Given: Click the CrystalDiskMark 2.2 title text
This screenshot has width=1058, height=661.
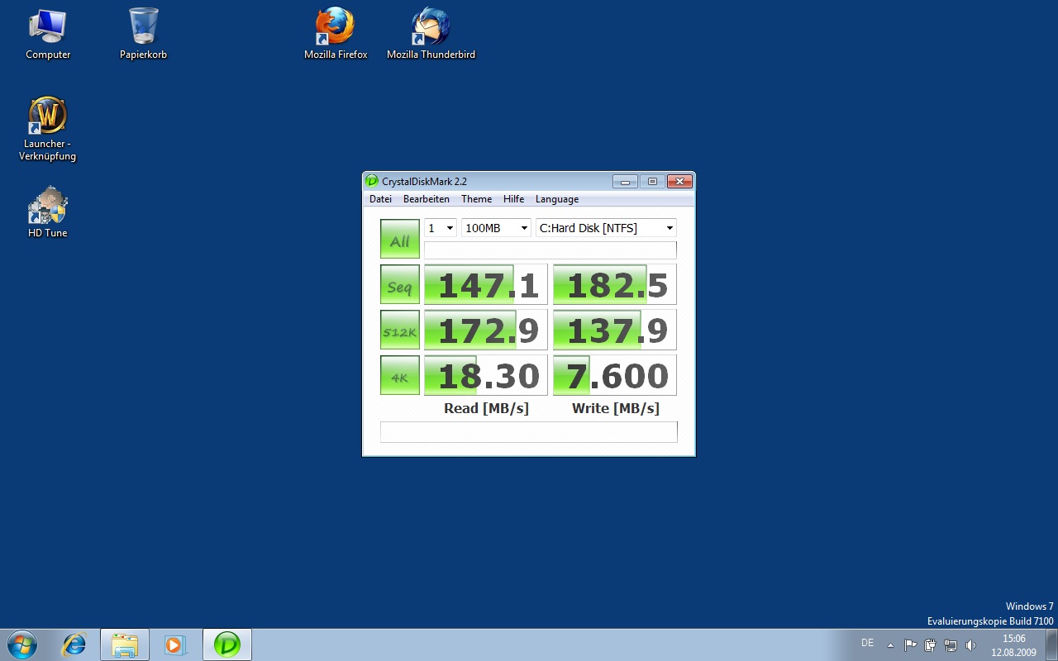Looking at the screenshot, I should pos(424,182).
